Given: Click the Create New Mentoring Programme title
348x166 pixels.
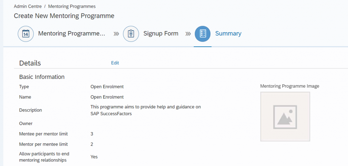Looking at the screenshot, I should pos(64,16).
